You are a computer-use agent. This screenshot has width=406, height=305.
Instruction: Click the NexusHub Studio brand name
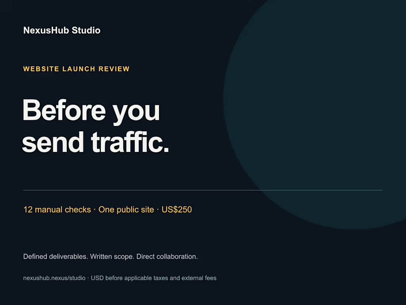pos(62,30)
